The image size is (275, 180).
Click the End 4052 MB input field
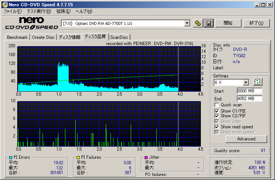249,99
